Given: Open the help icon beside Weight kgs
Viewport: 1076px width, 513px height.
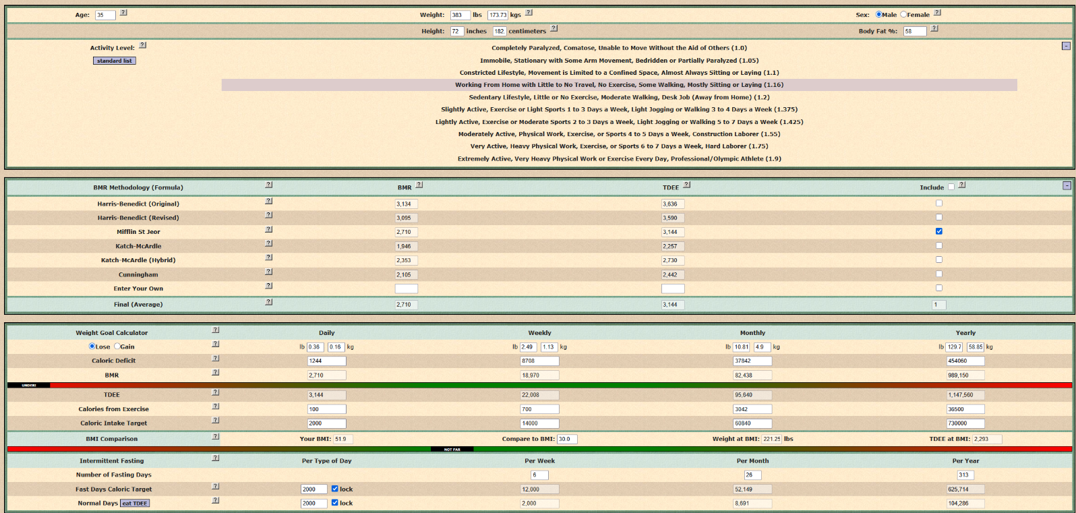Looking at the screenshot, I should 529,13.
